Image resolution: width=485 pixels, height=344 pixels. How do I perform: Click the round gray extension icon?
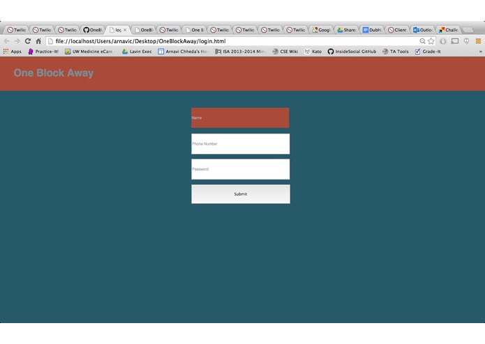tap(443, 41)
